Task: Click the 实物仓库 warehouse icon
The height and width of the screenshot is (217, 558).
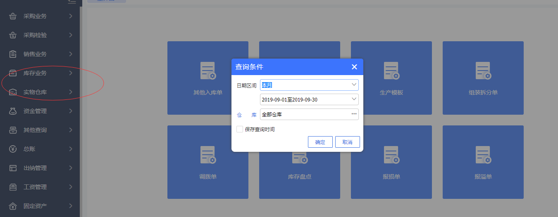Action: point(13,92)
